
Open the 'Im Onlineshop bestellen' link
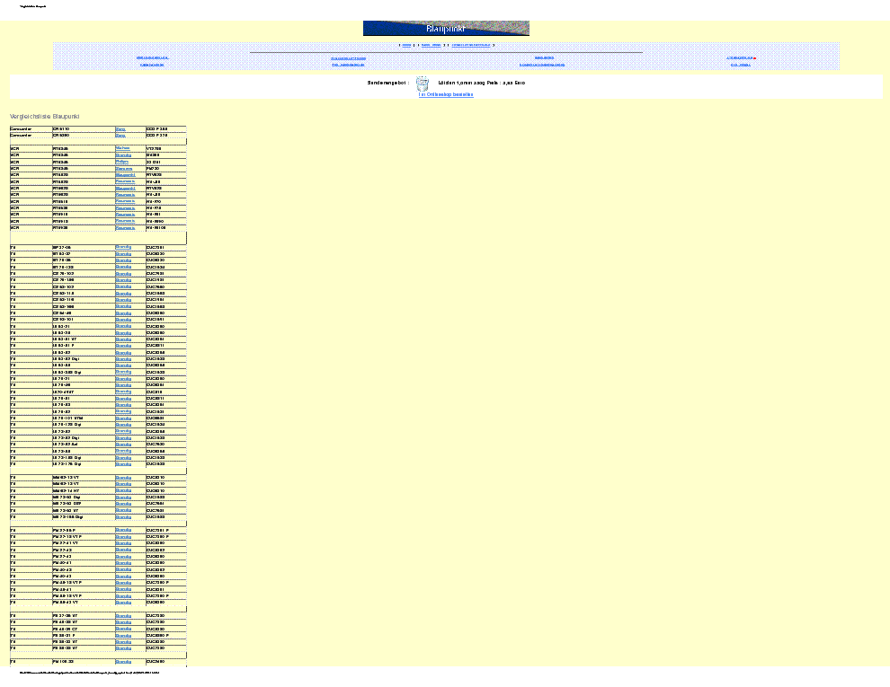click(446, 94)
